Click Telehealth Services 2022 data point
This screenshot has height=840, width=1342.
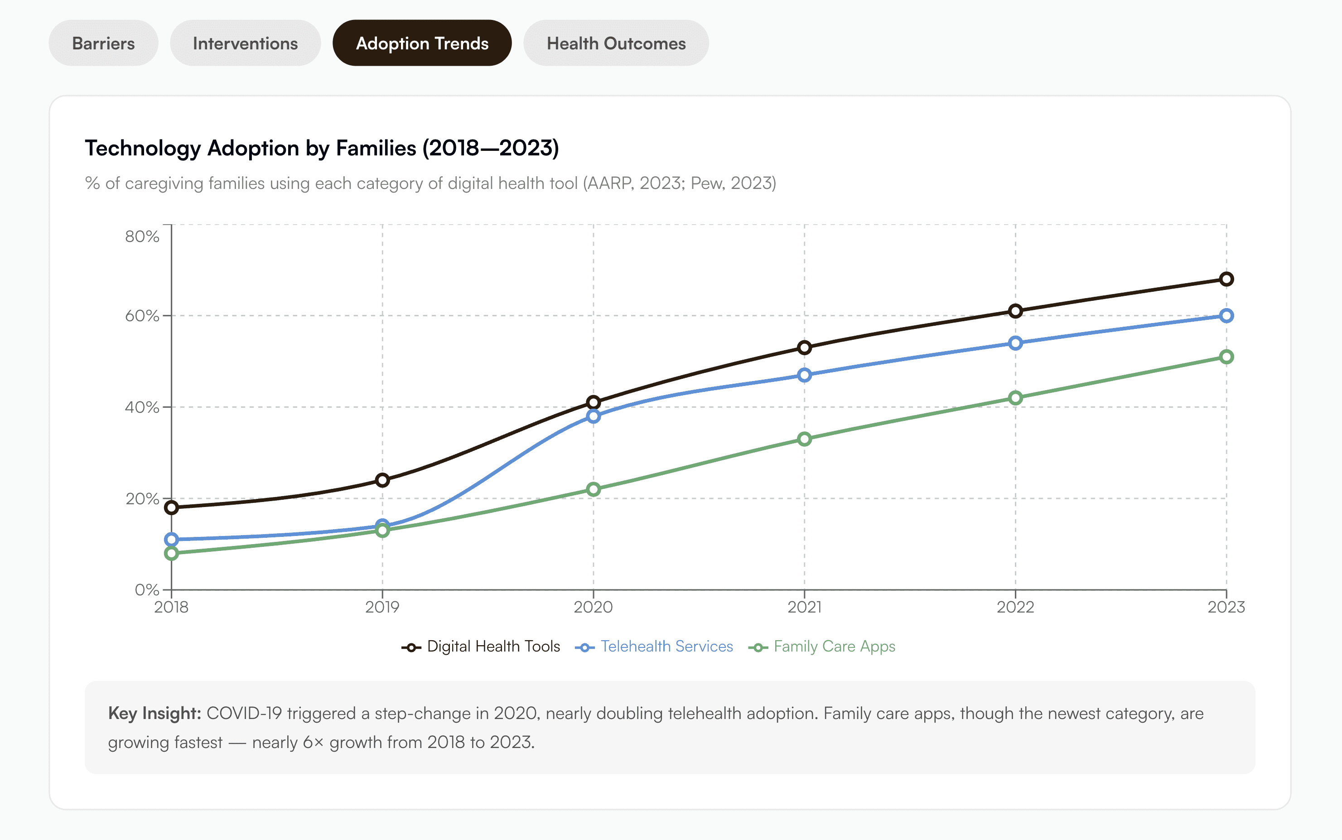(1015, 343)
